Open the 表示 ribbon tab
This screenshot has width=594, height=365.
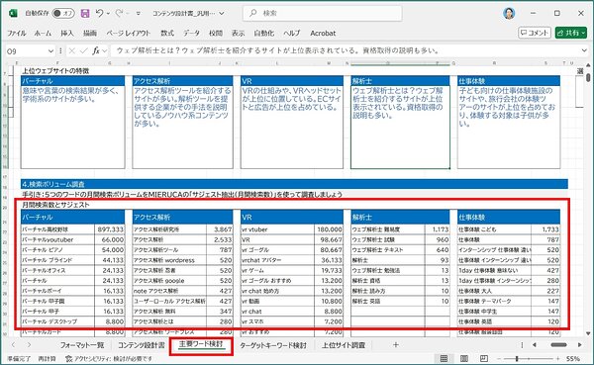click(x=239, y=34)
